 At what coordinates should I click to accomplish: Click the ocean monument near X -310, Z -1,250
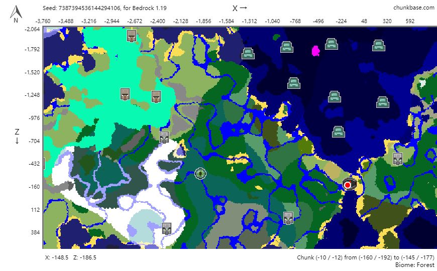click(335, 96)
